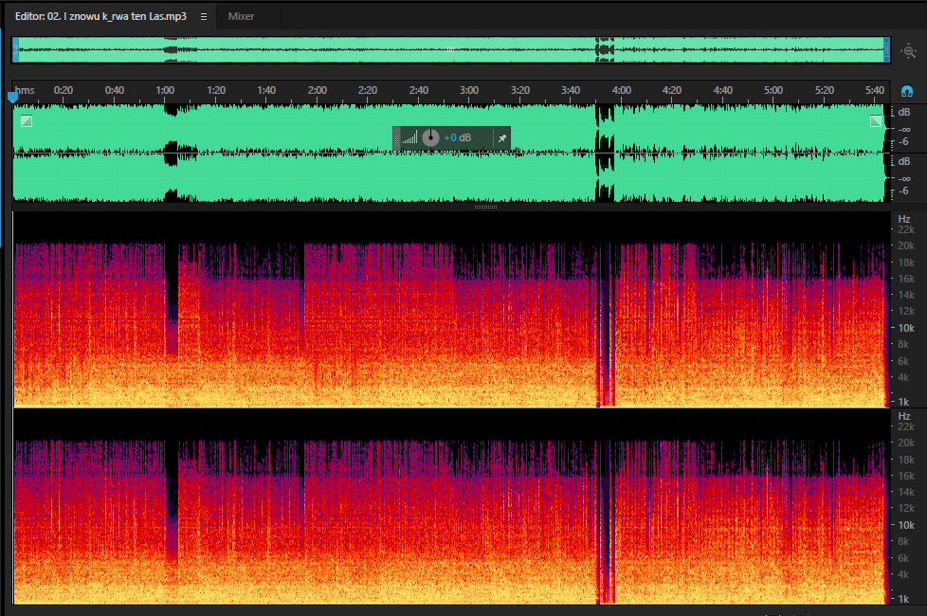Click 5:00 on the time ruler
927x616 pixels.
click(773, 90)
